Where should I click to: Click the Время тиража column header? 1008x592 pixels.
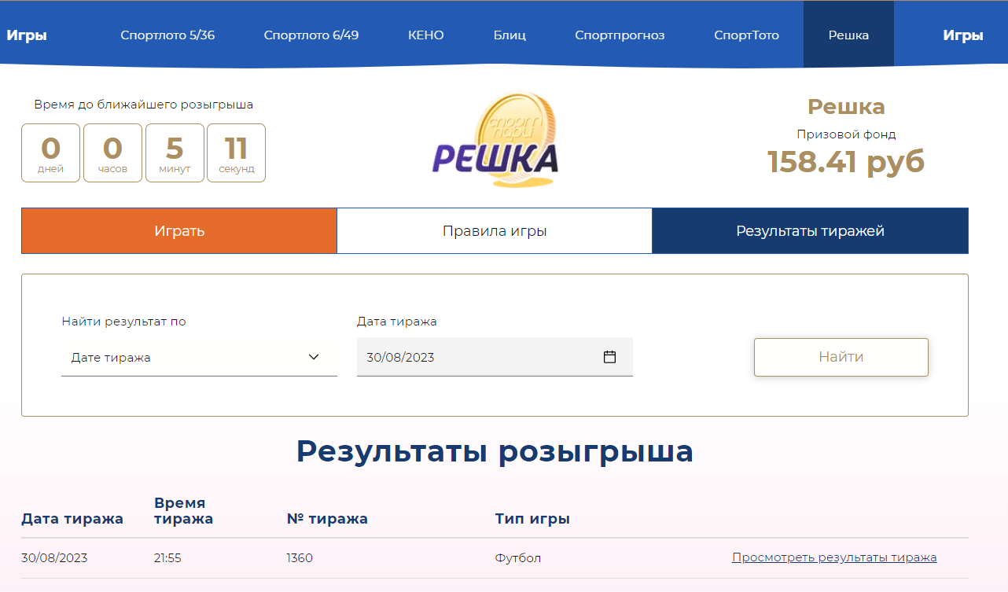point(183,511)
